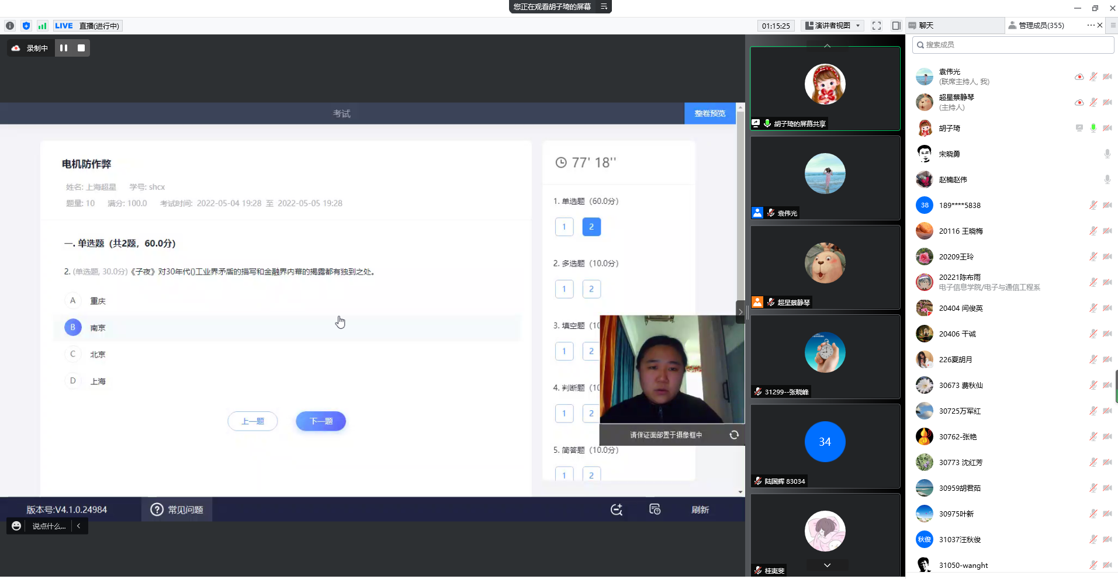Enter fullscreen mode icon
Image resolution: width=1118 pixels, height=579 pixels.
pos(876,26)
